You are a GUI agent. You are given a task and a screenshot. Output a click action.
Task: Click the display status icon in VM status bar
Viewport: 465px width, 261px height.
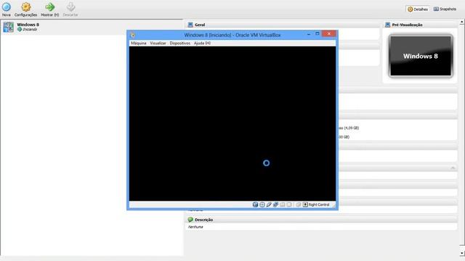pyautogui.click(x=289, y=204)
